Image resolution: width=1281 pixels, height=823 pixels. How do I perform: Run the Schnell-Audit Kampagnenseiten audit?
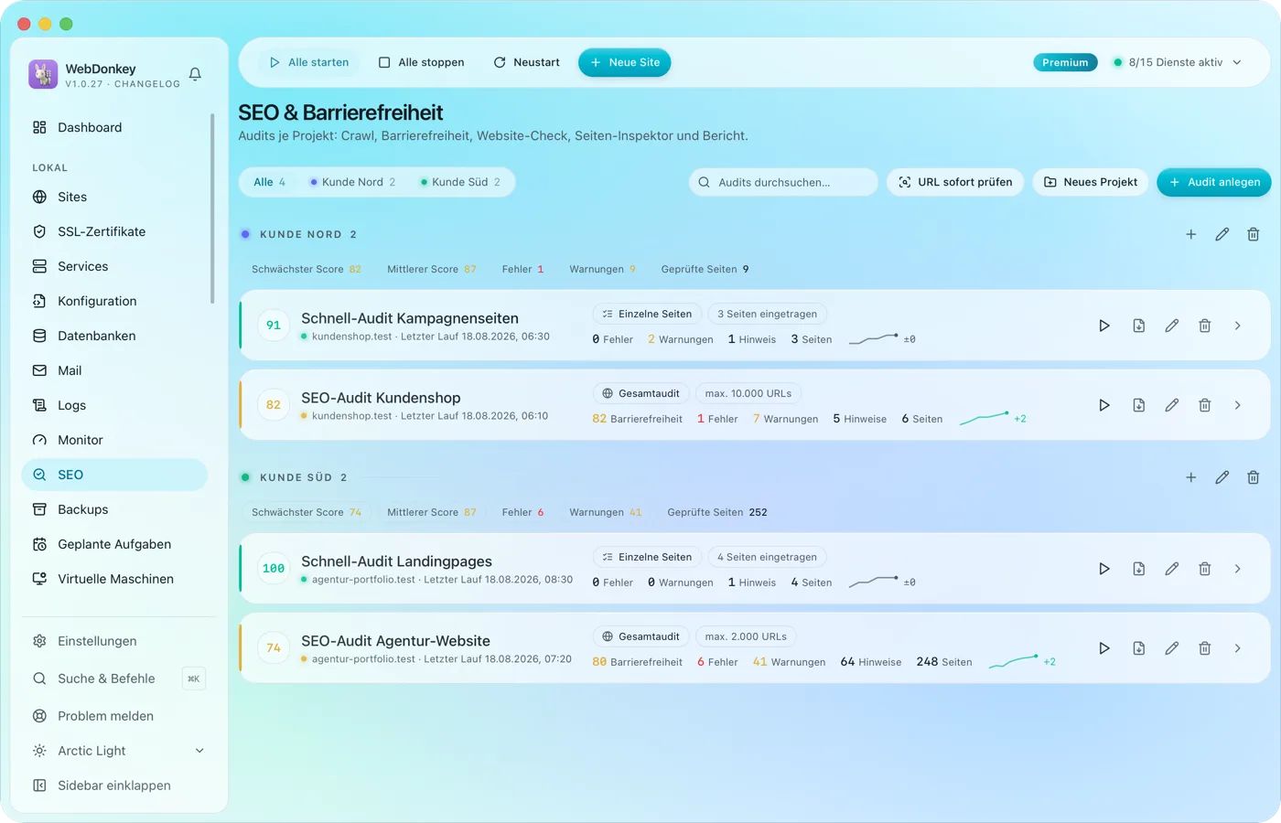[x=1104, y=326]
